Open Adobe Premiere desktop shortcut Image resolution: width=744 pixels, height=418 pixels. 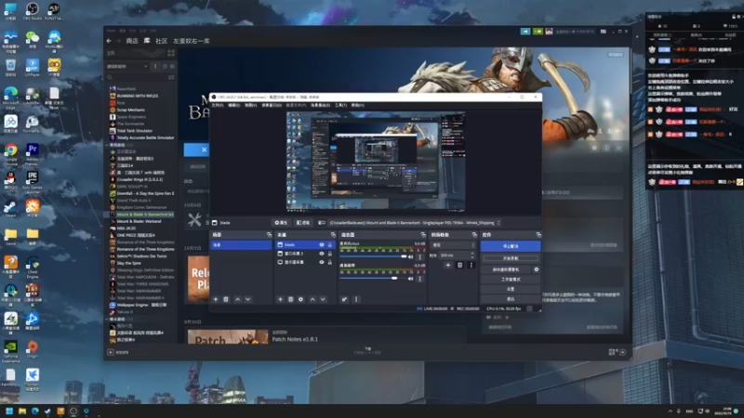[33, 152]
